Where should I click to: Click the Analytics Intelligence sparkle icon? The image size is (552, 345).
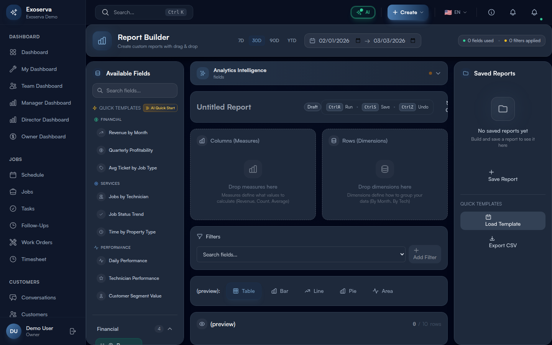pyautogui.click(x=203, y=73)
